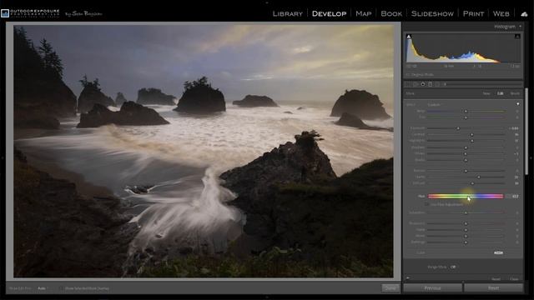Open the Print module
Viewport: 534px width, 300px height.
473,13
